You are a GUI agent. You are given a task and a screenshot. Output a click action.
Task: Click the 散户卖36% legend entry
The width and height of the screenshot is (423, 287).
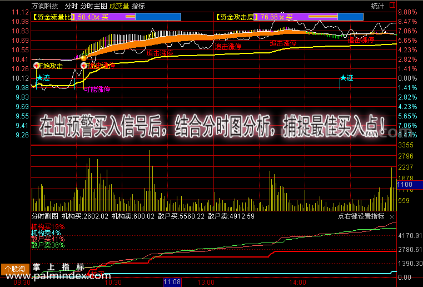48,245
